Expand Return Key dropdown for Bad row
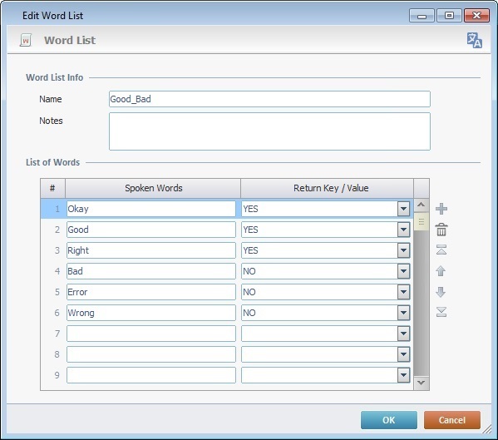The width and height of the screenshot is (498, 440). [x=404, y=271]
